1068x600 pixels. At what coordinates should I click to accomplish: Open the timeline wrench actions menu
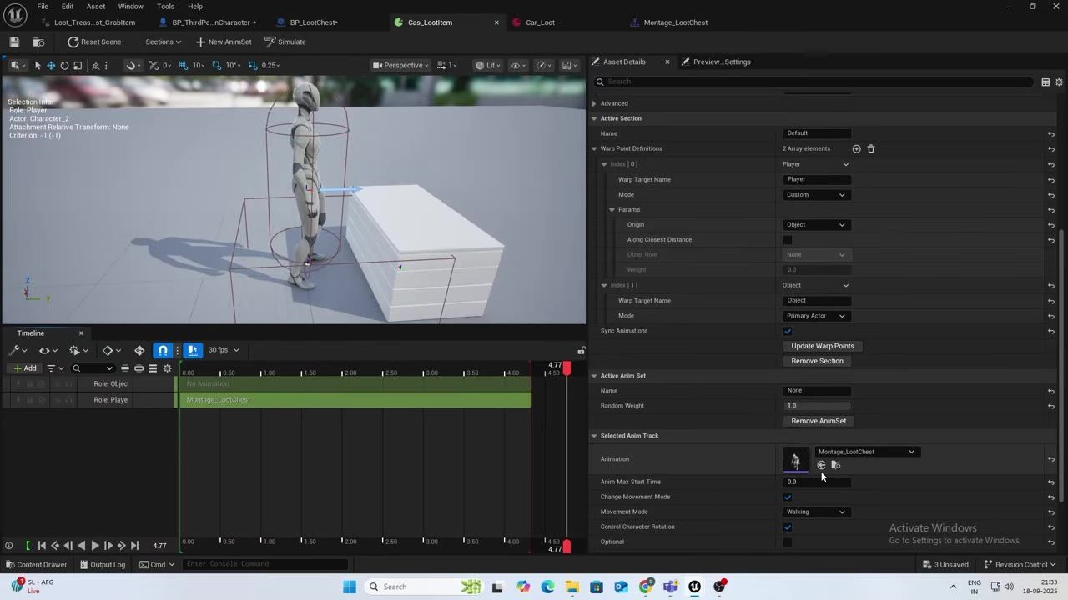(x=18, y=350)
